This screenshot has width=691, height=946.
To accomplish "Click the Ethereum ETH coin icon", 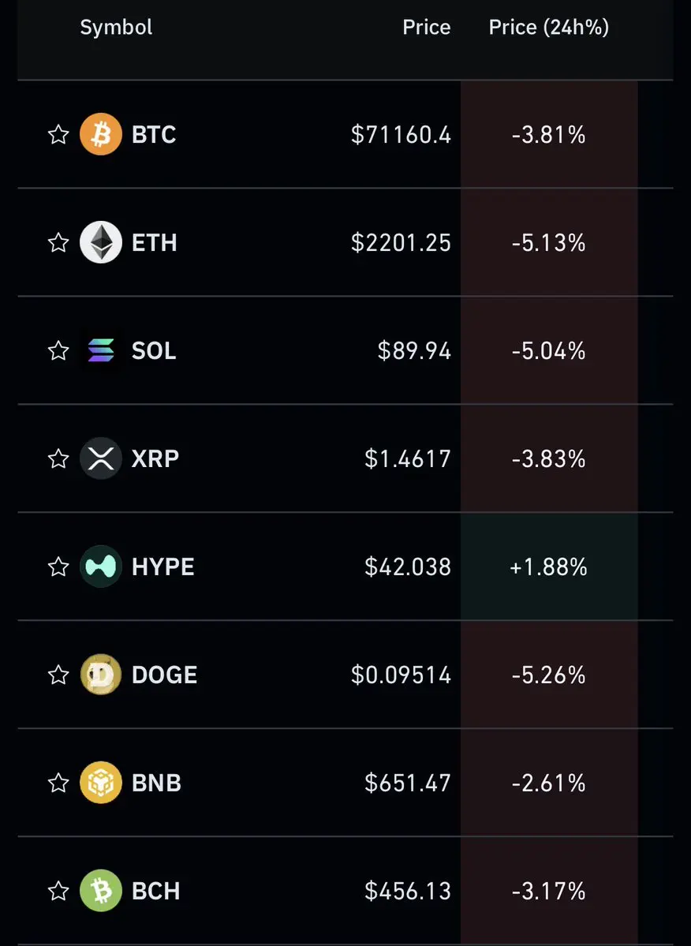I will click(101, 242).
